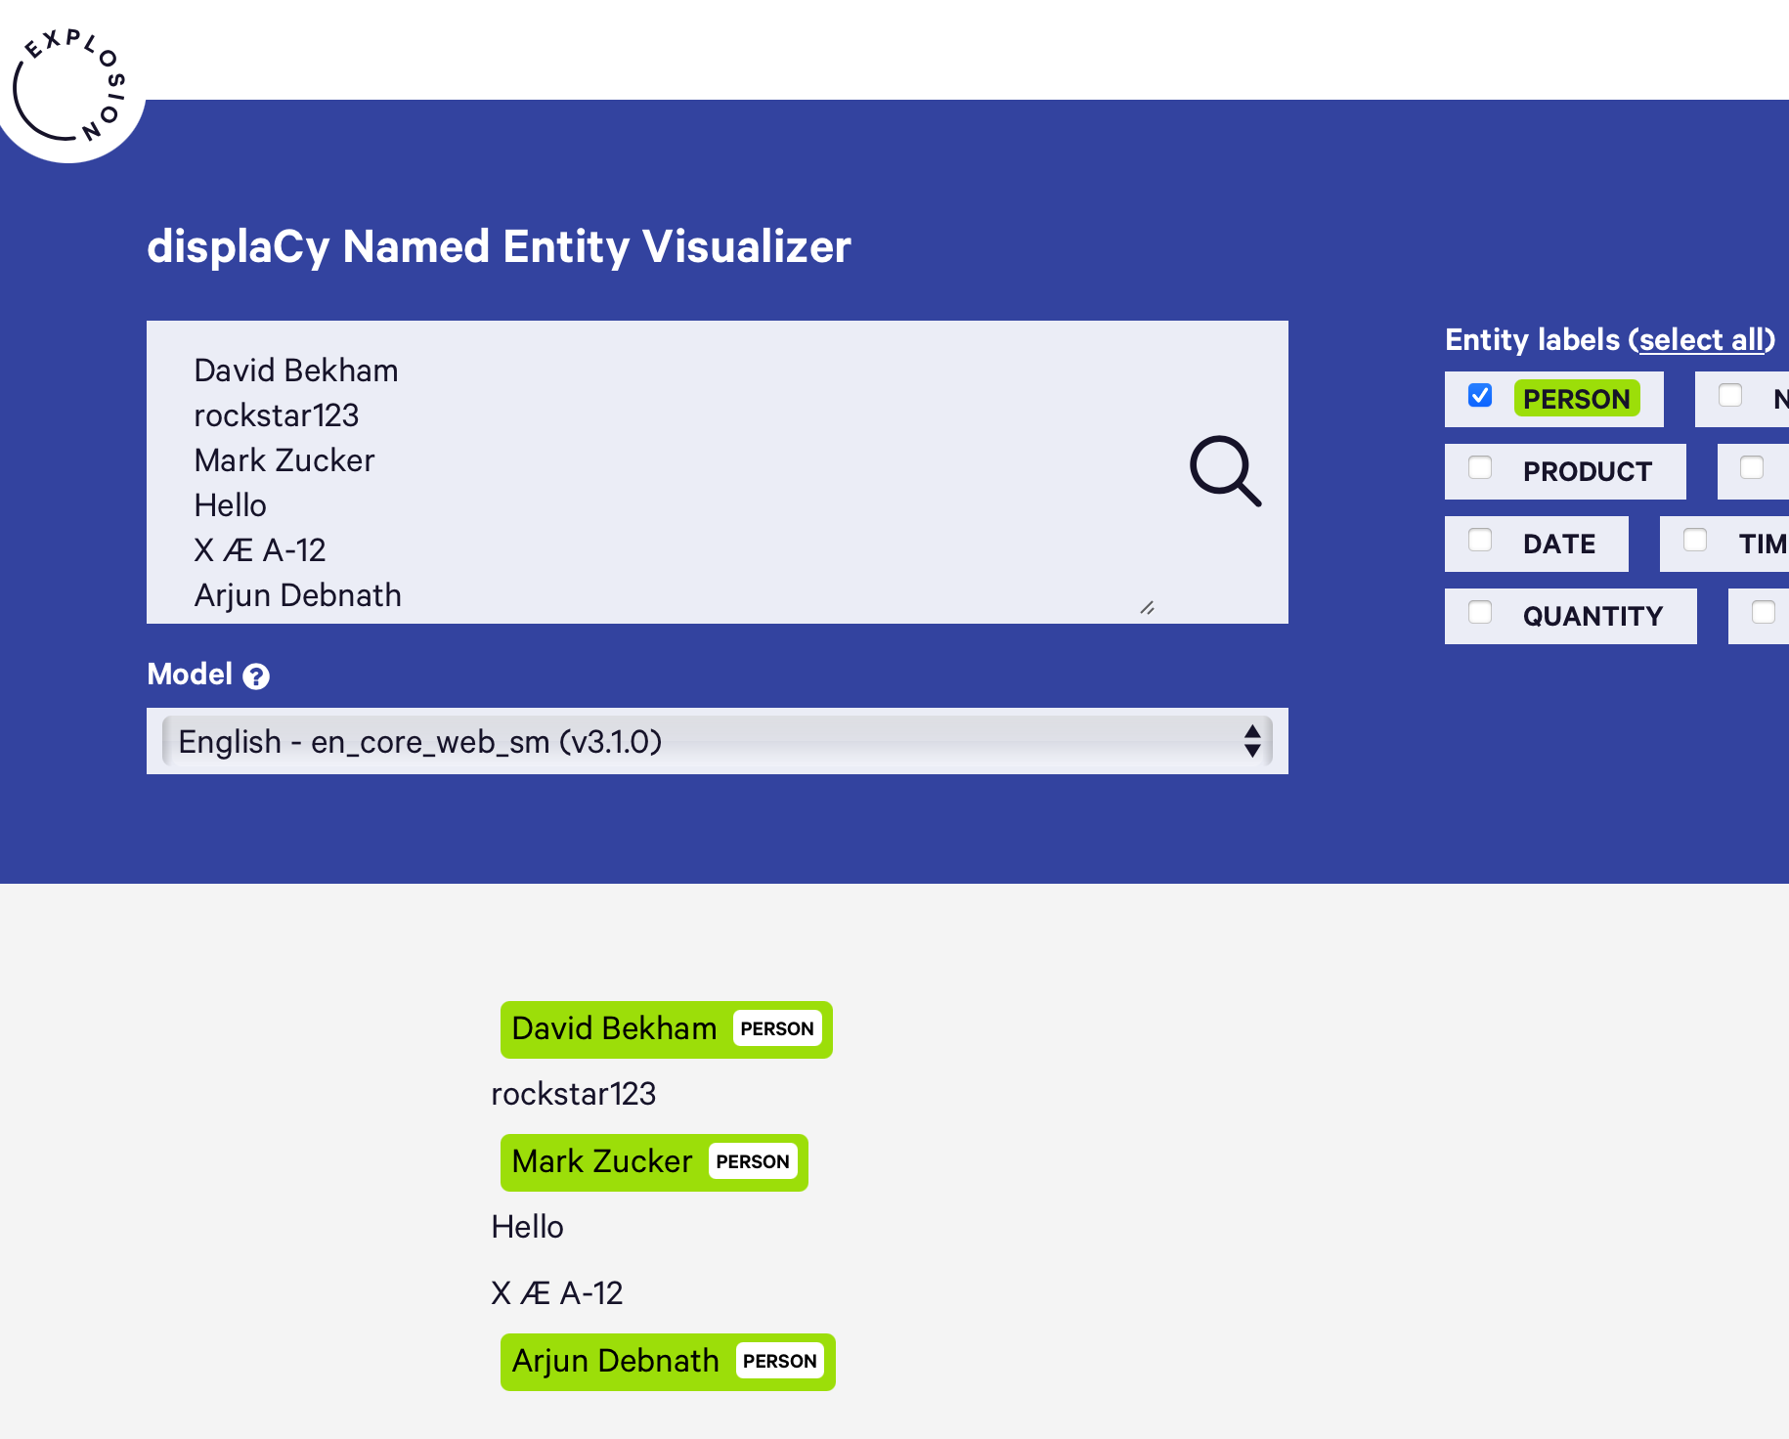Click the highlighted 'Mark Zucker' result entity
The height and width of the screenshot is (1439, 1789).
click(654, 1162)
